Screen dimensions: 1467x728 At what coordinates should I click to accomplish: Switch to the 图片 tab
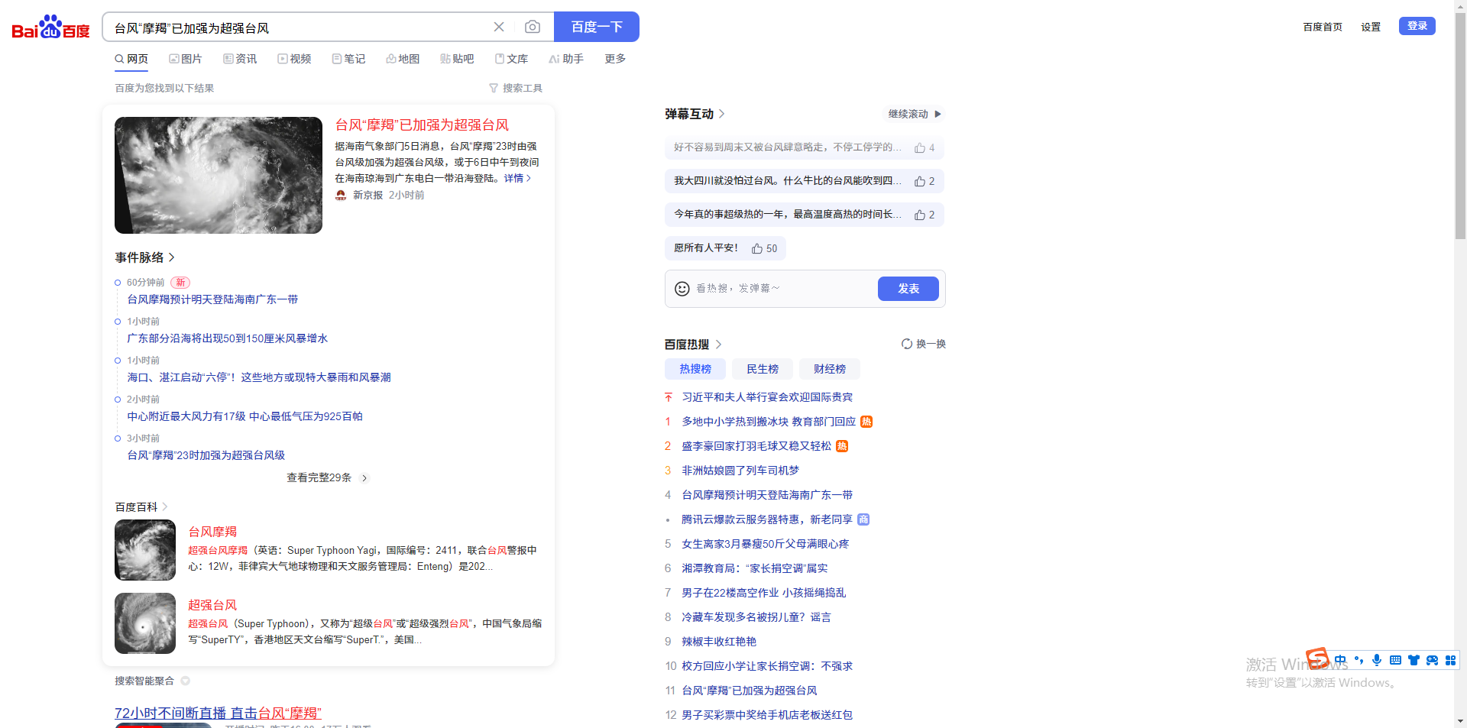tap(186, 59)
